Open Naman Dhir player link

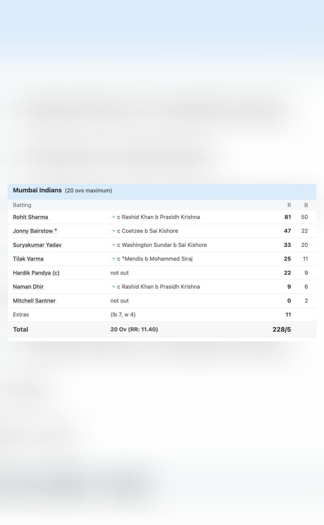click(28, 287)
